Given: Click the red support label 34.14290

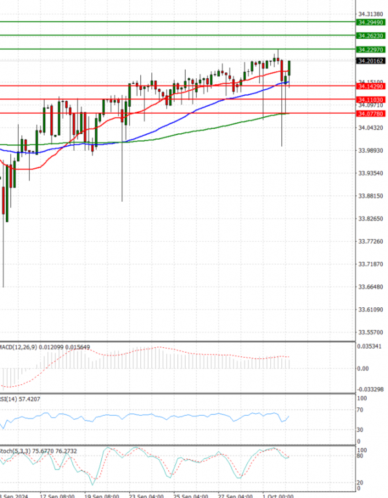Looking at the screenshot, I should [371, 87].
